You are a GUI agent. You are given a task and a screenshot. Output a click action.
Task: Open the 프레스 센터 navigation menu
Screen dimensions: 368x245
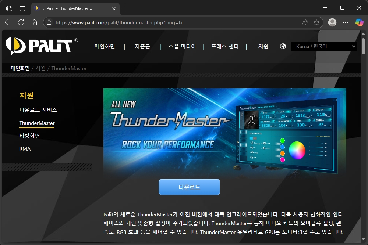225,46
